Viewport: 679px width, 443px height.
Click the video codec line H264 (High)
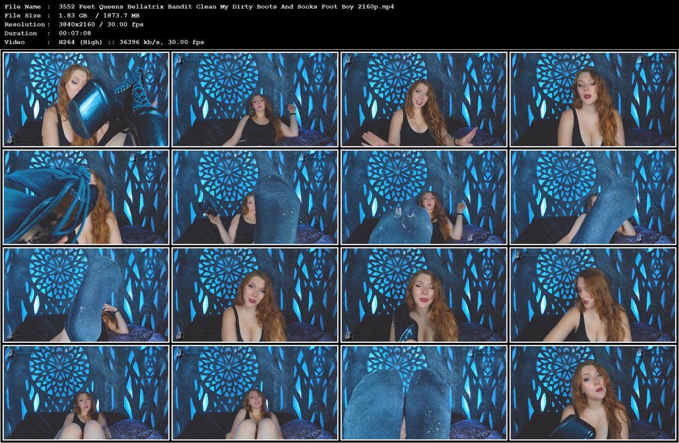click(x=132, y=42)
